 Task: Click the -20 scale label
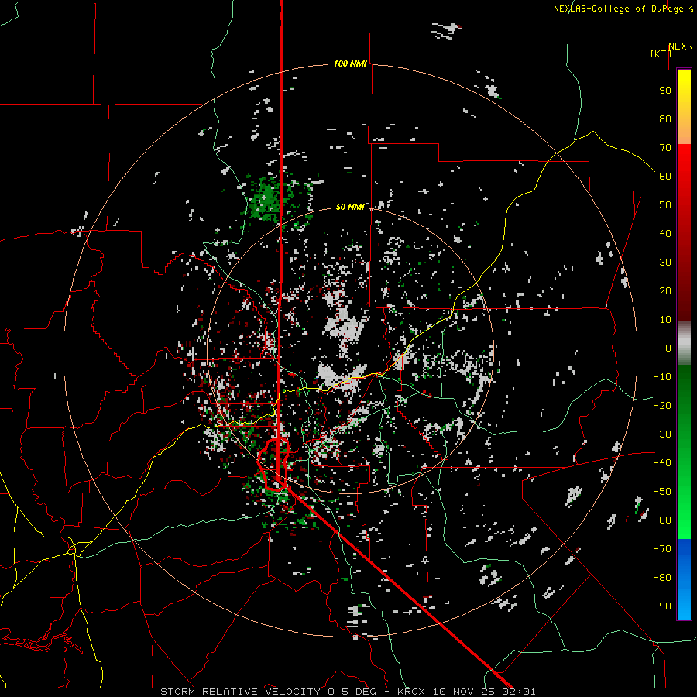point(662,405)
